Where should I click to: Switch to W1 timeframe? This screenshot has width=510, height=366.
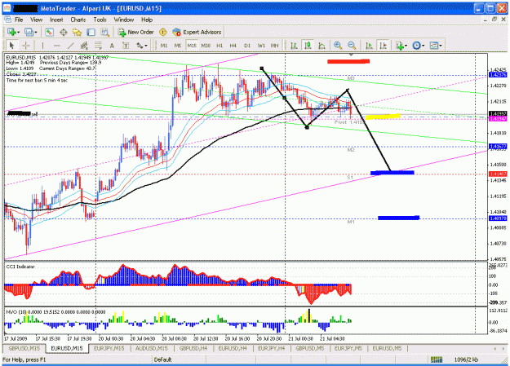click(x=261, y=46)
